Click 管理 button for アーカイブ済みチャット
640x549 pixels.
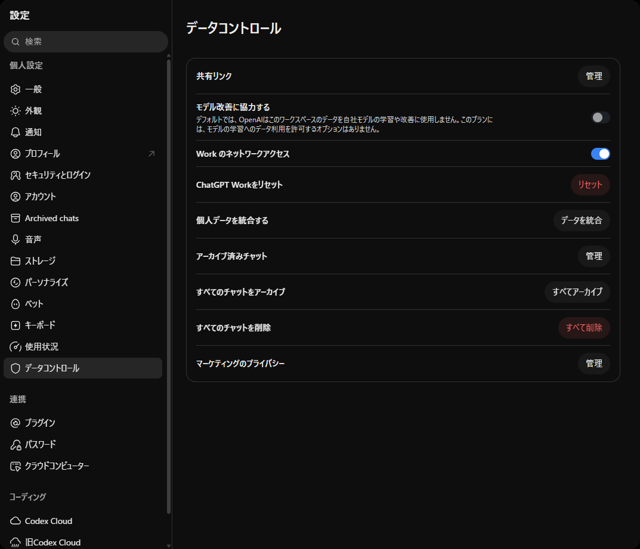594,256
